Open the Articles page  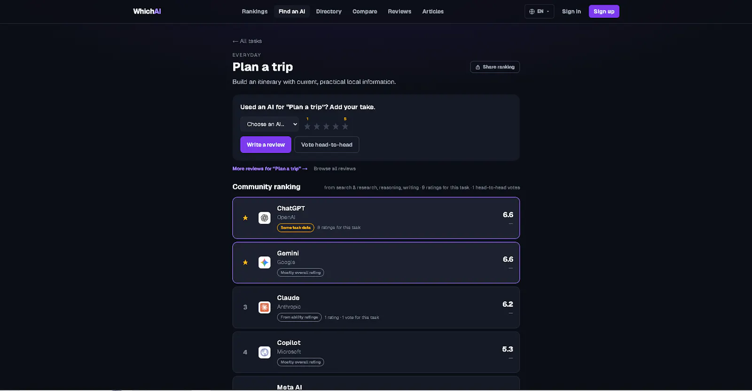[x=433, y=11]
